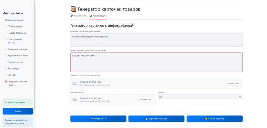Select the Подбор сторонний tool
Viewport: 267px width, 128px height.
(x=15, y=33)
